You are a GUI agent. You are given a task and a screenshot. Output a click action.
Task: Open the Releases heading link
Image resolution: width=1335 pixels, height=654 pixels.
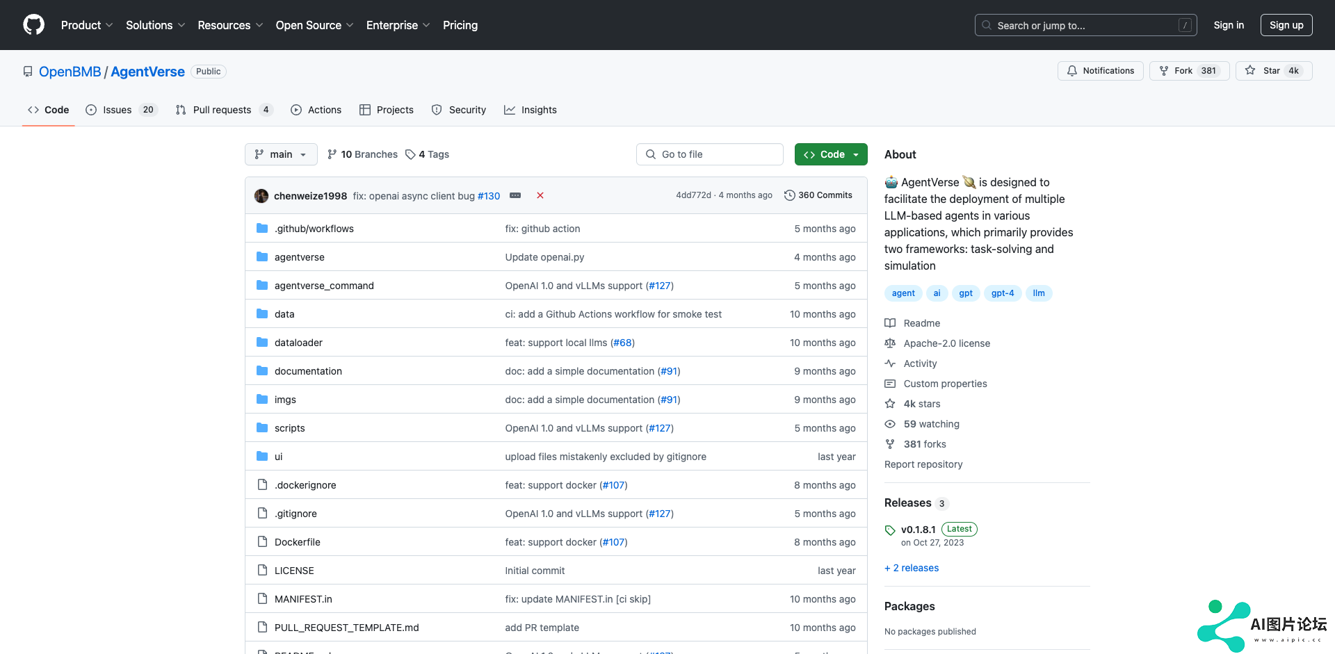pos(907,502)
